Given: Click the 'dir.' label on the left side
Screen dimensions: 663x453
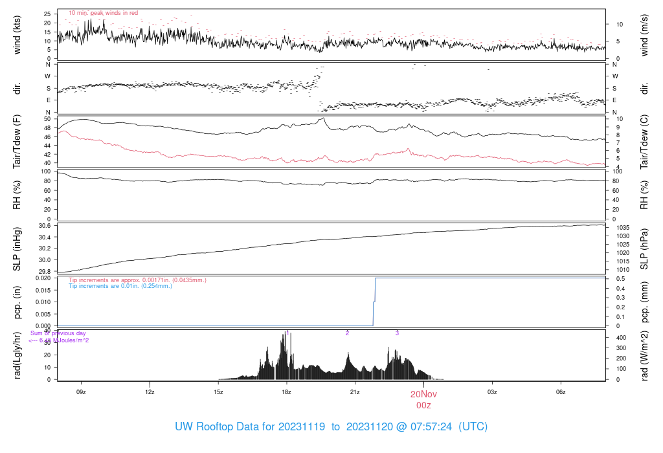Looking at the screenshot, I should pyautogui.click(x=17, y=88).
